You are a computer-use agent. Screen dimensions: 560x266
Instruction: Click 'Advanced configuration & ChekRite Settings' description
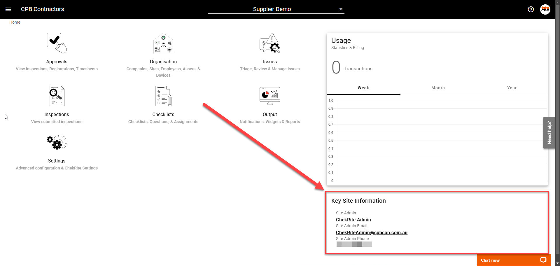57,168
